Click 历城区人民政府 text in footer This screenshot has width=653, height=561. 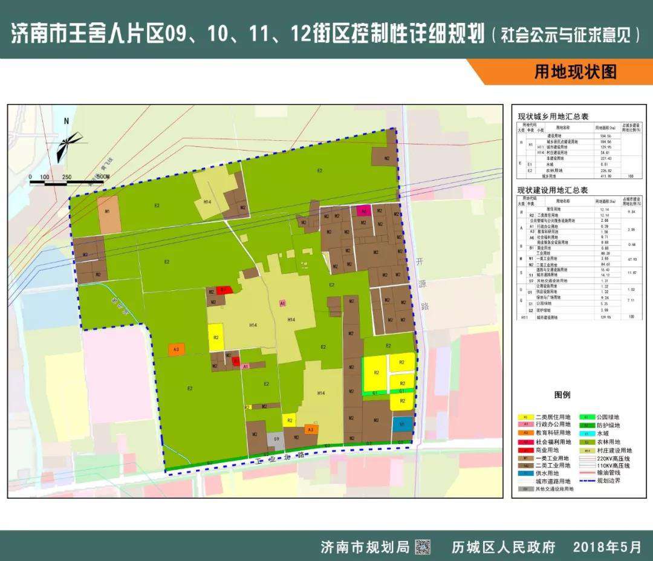[x=503, y=548]
